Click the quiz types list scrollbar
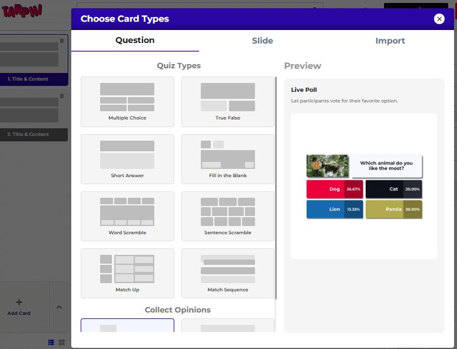 click(x=276, y=188)
